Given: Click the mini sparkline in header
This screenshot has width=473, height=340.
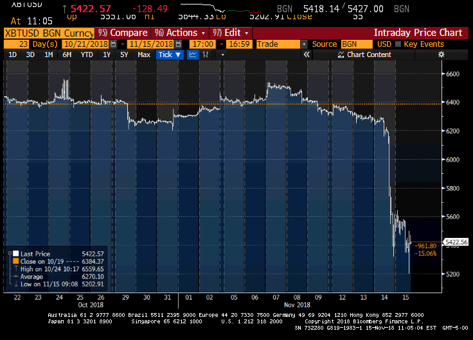Looking at the screenshot, I should click(220, 8).
